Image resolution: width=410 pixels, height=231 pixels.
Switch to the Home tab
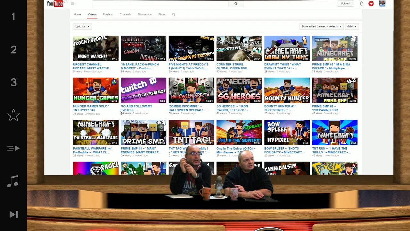[x=77, y=14]
